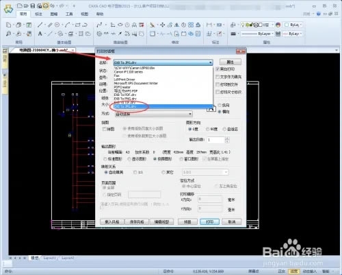Switch to the 常用 ribbon tab

pyautogui.click(x=23, y=14)
